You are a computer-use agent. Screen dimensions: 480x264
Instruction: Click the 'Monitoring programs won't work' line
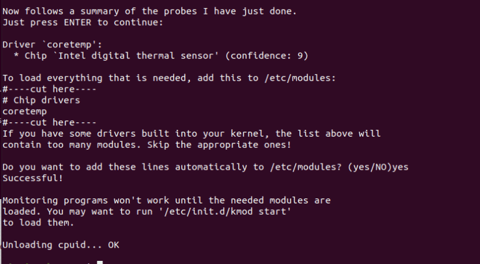(x=166, y=200)
